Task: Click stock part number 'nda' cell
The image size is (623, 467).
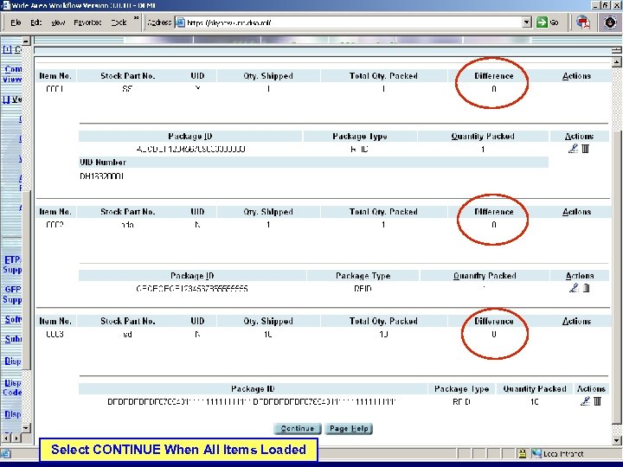Action: (x=127, y=225)
